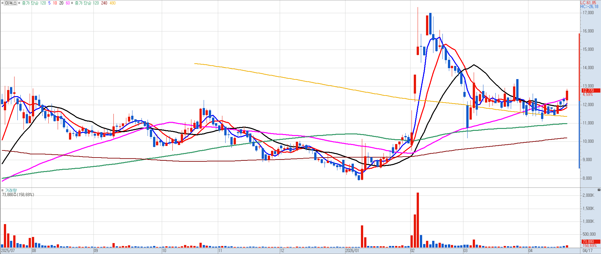
Task: Click the 11,000 price axis label
Action: [x=588, y=123]
